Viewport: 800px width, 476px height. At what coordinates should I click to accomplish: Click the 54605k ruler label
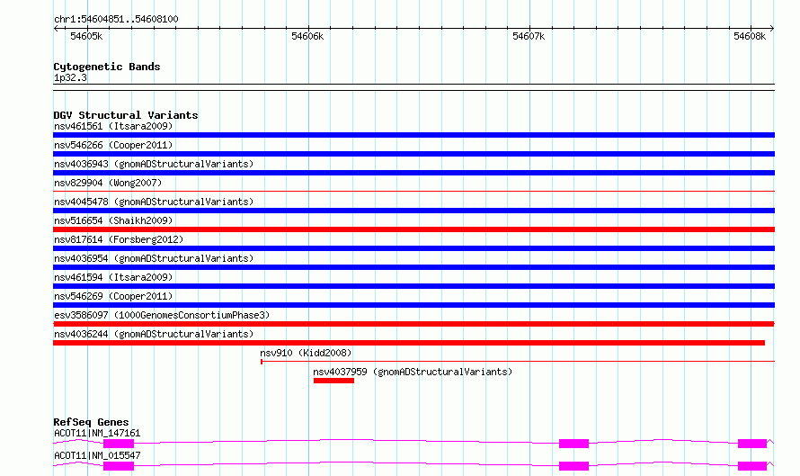click(86, 36)
